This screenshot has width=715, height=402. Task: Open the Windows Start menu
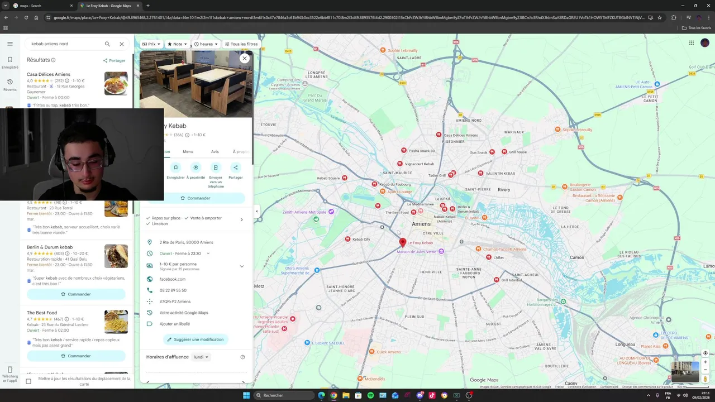point(246,395)
